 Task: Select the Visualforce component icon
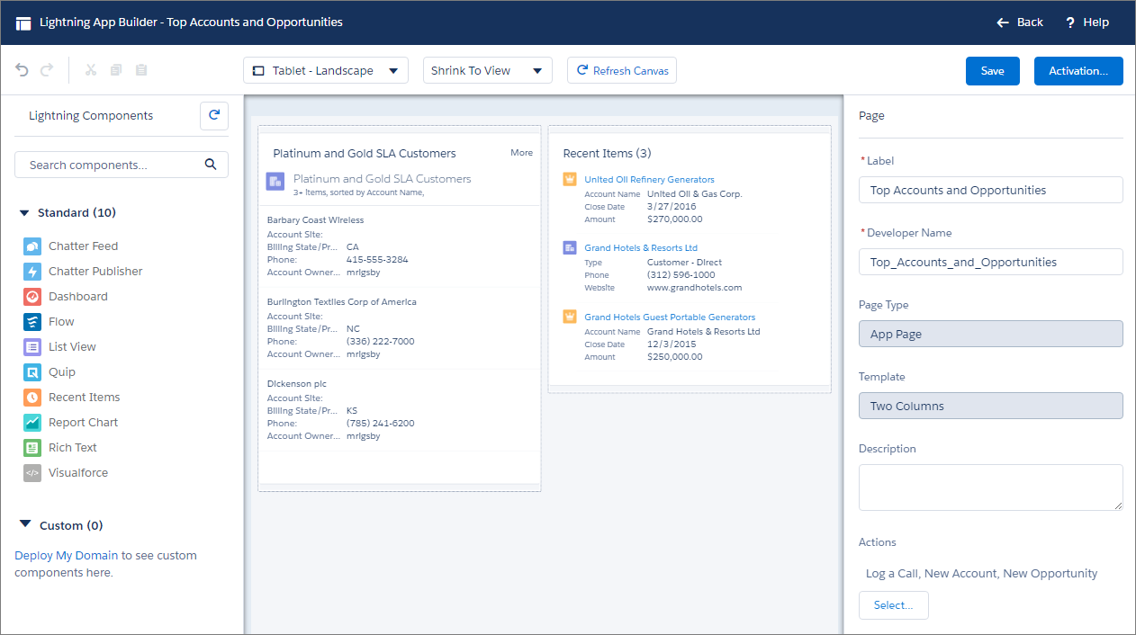point(32,472)
